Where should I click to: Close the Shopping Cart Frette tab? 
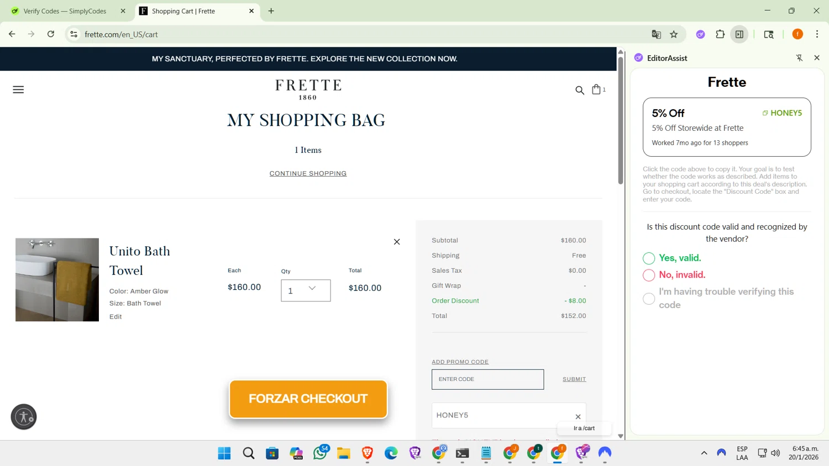[251, 11]
